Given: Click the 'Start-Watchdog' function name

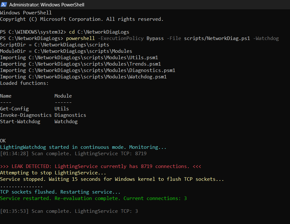Looking at the screenshot, I should (x=20, y=122).
